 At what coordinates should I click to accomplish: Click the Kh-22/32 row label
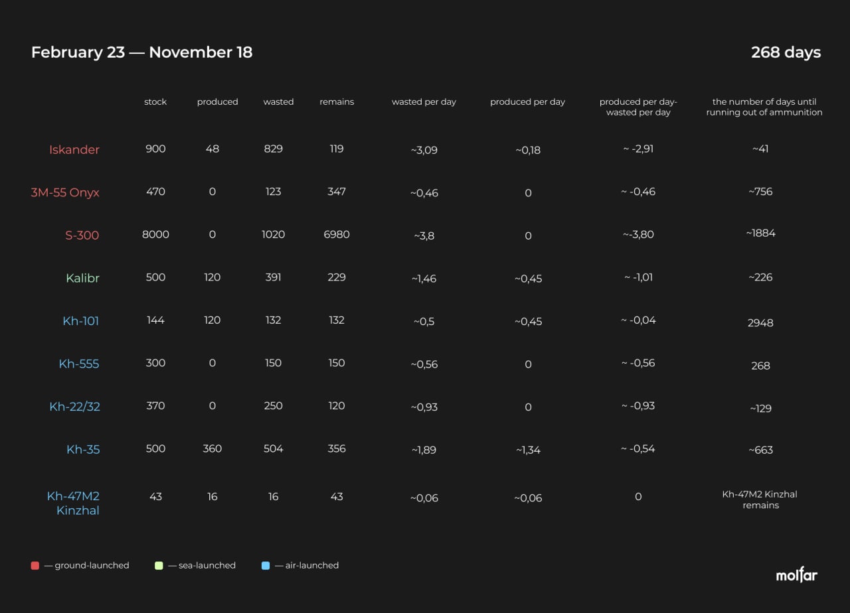coord(74,407)
